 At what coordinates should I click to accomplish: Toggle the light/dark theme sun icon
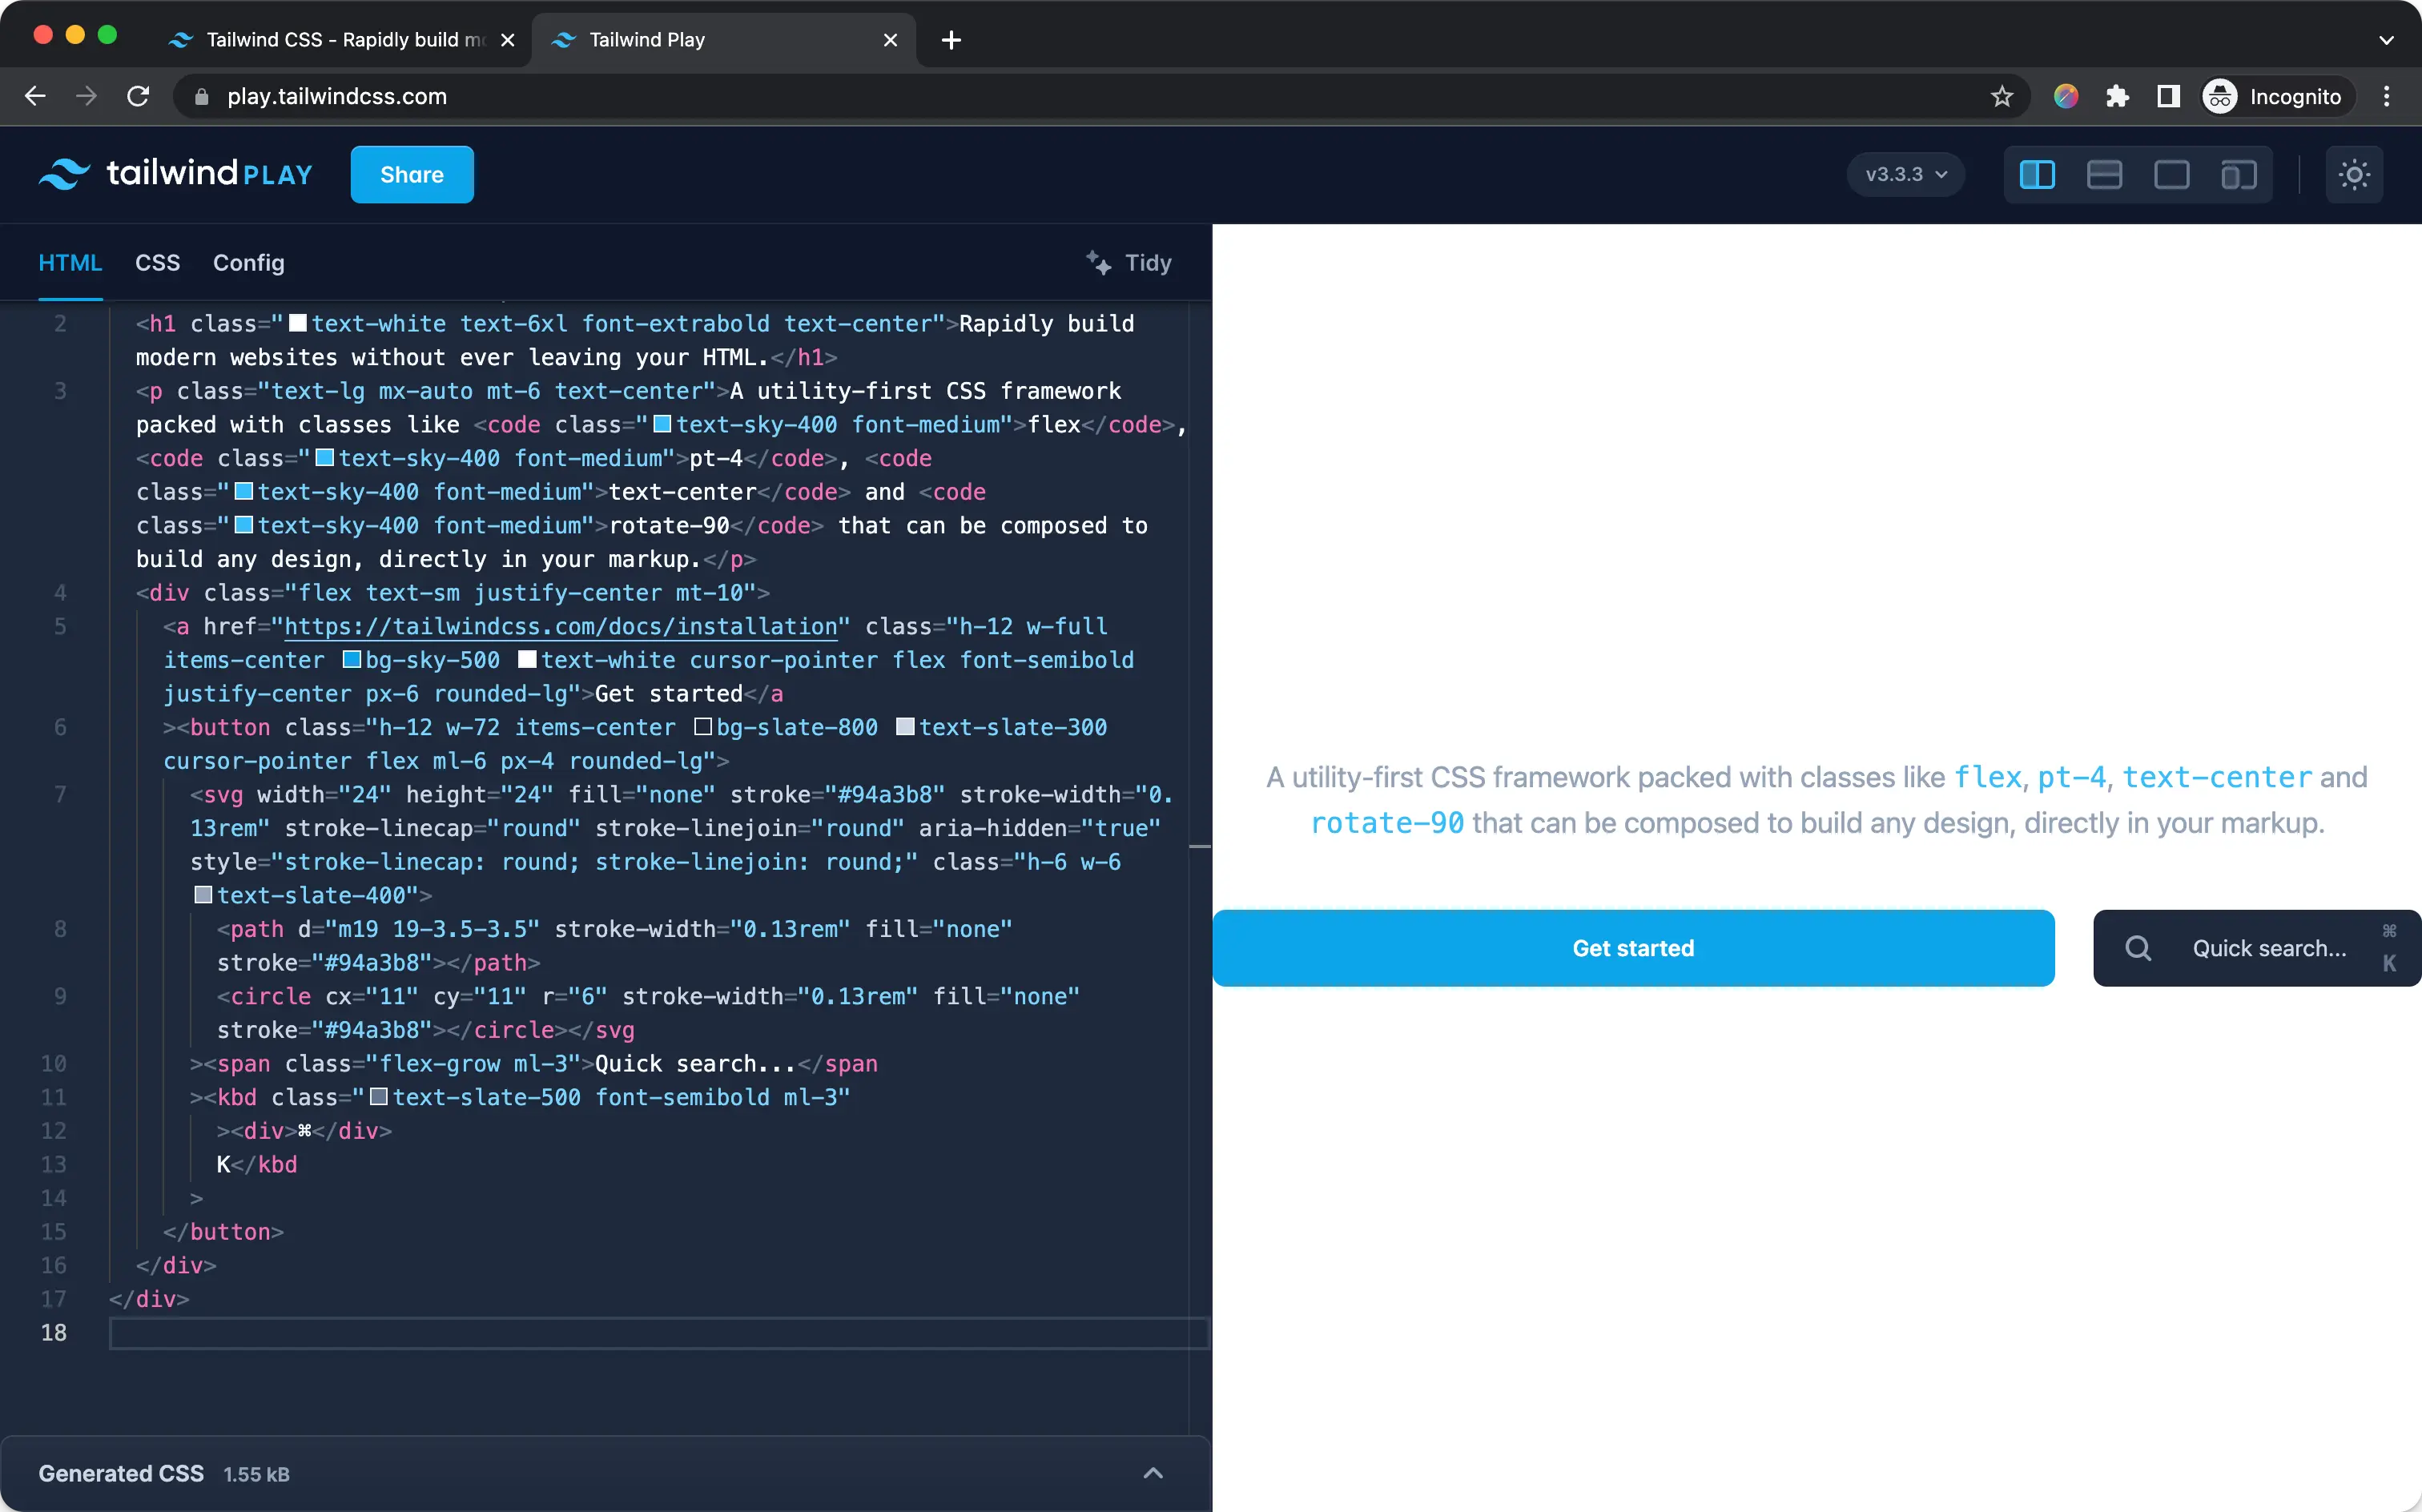click(2354, 174)
